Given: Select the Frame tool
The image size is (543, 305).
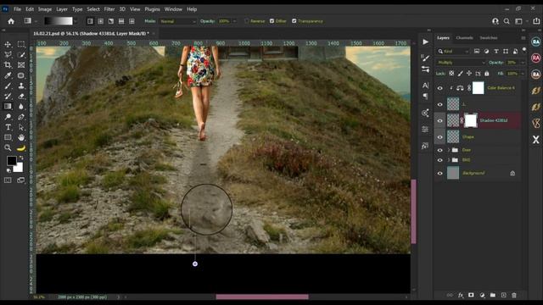Looking at the screenshot, I should click(x=21, y=64).
